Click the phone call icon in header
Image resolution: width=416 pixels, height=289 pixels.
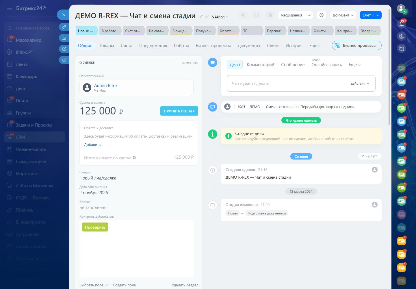243,15
